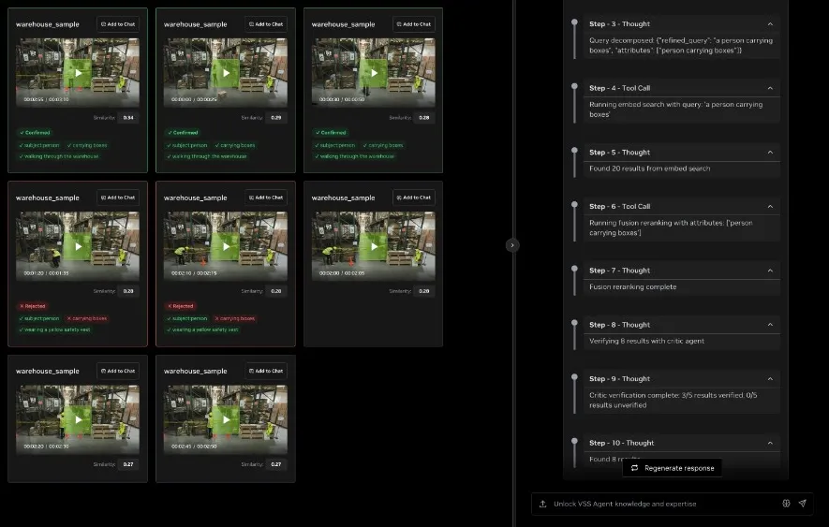Click Regenerate response button
This screenshot has height=527, width=829.
(672, 468)
